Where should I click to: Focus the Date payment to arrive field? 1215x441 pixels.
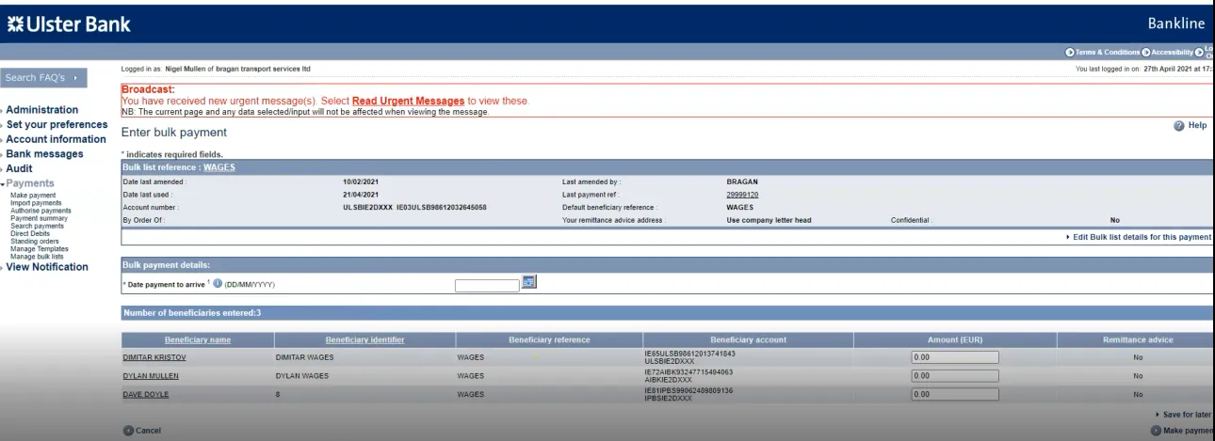coord(487,285)
